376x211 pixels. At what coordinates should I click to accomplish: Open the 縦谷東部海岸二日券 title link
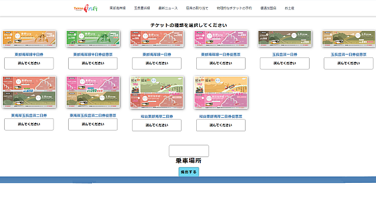[157, 117]
